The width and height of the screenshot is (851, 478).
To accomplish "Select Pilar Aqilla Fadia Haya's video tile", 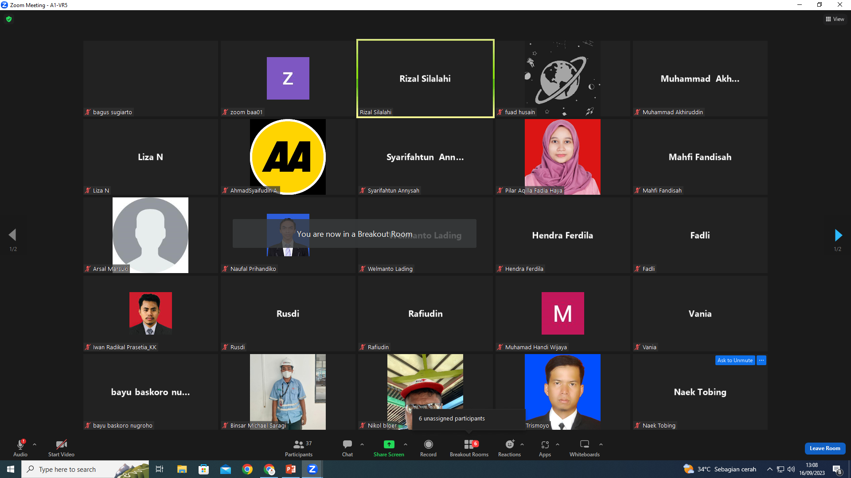I will pyautogui.click(x=563, y=157).
